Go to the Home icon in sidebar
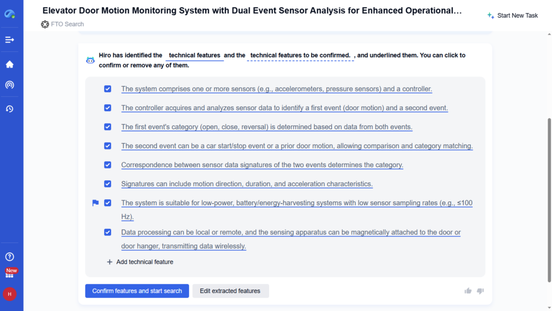Screen dimensions: 552x311 pyautogui.click(x=10, y=64)
